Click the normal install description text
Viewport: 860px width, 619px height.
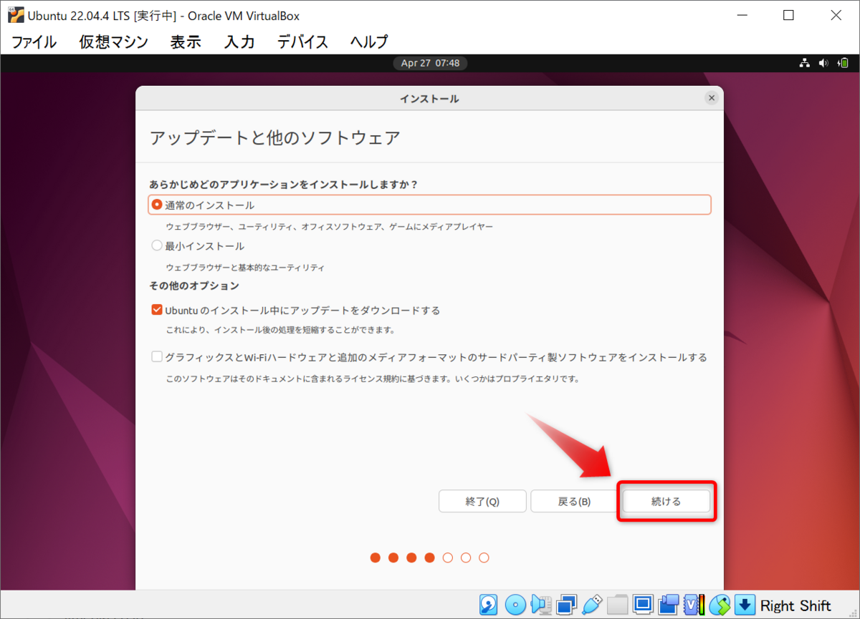(330, 226)
